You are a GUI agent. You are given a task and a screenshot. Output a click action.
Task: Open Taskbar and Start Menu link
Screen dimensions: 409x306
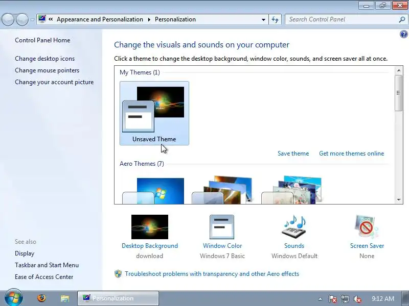[47, 265]
